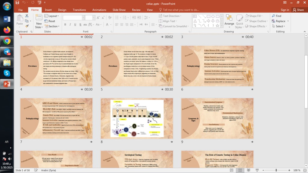Switch to the Transitions tab

tap(79, 10)
